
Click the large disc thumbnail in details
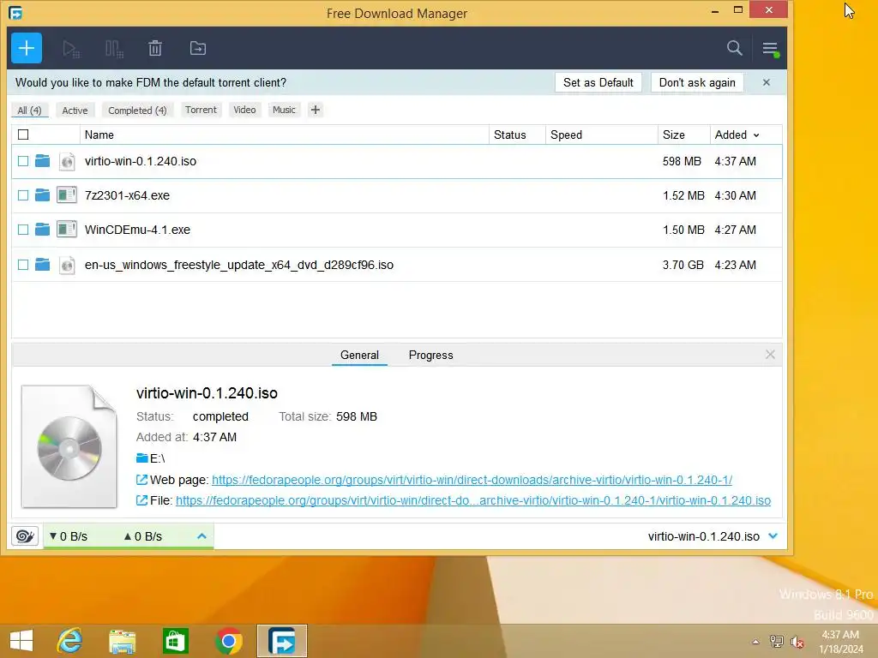point(69,446)
